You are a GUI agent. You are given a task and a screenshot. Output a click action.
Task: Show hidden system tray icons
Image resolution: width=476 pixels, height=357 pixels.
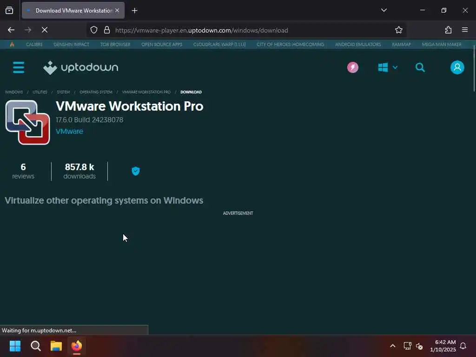click(392, 346)
